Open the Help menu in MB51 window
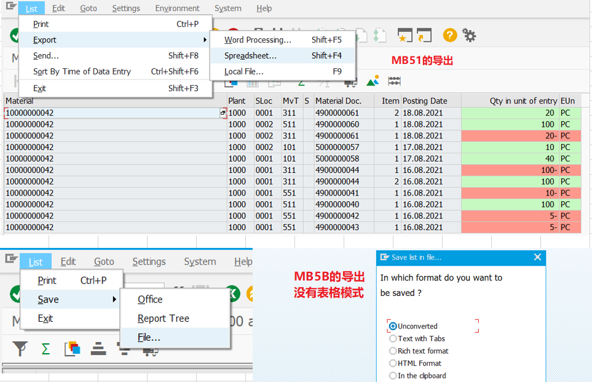The width and height of the screenshot is (592, 382). (264, 9)
